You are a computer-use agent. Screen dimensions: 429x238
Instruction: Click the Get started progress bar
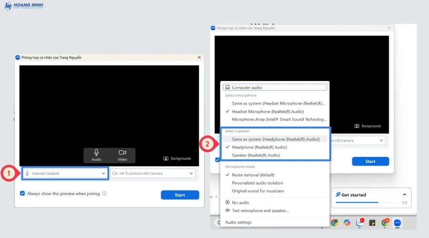click(367, 202)
